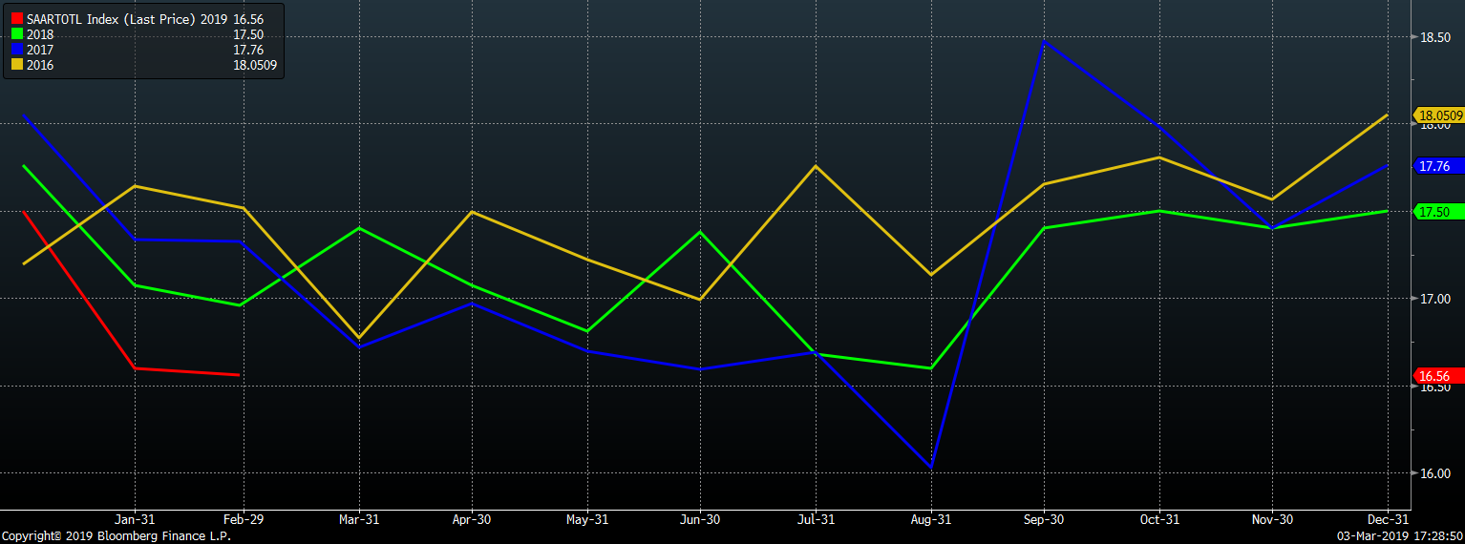
Task: Click the blue line's peak at Sep-30
Action: [x=1044, y=41]
